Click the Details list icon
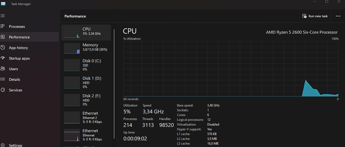 tap(3, 79)
